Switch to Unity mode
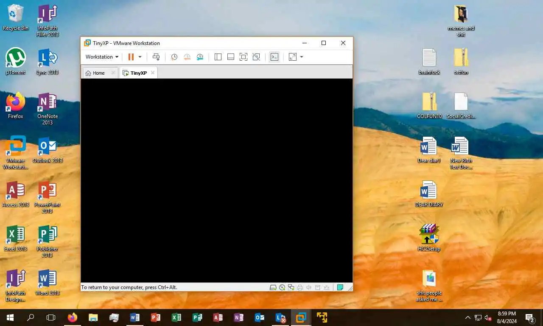This screenshot has height=326, width=543. pyautogui.click(x=256, y=57)
